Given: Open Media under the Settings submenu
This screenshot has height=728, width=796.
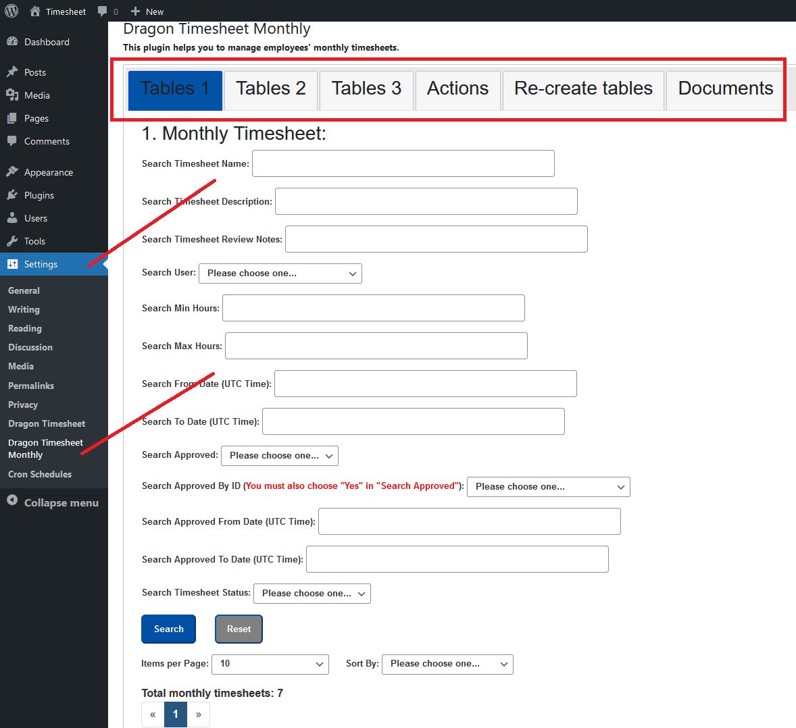Looking at the screenshot, I should coord(21,366).
